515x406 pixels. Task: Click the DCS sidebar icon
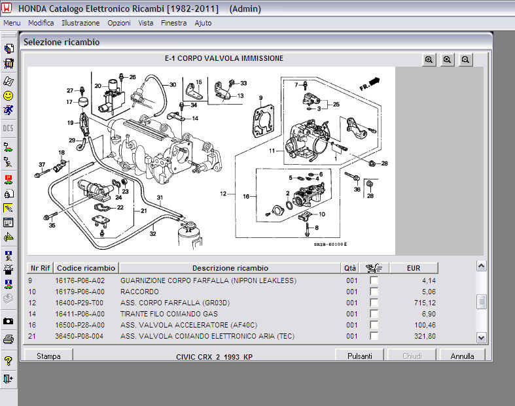point(9,128)
